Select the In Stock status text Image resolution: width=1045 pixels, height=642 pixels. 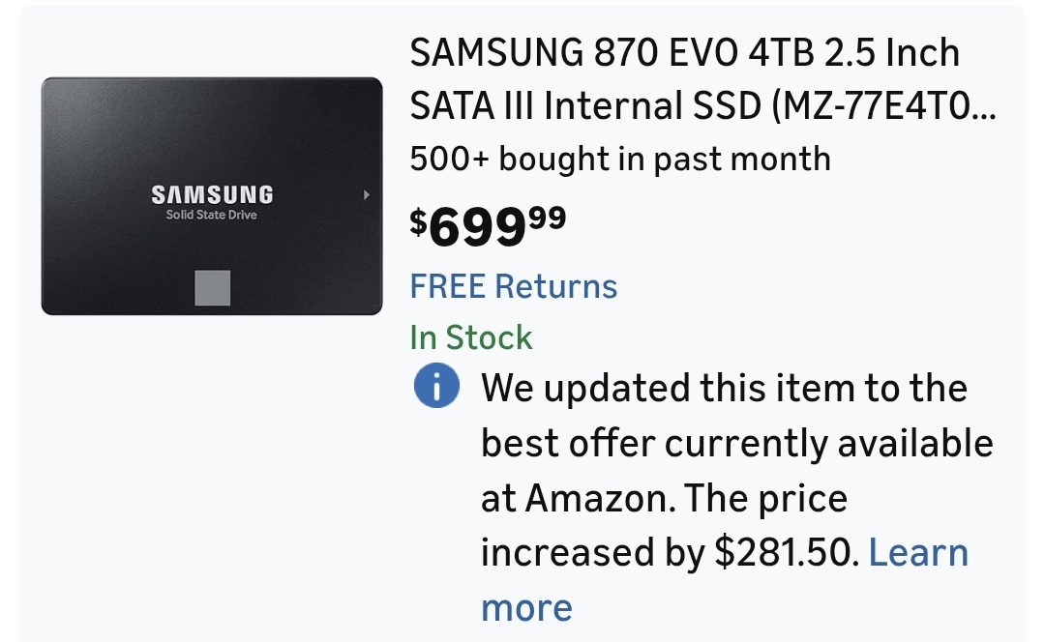(471, 337)
